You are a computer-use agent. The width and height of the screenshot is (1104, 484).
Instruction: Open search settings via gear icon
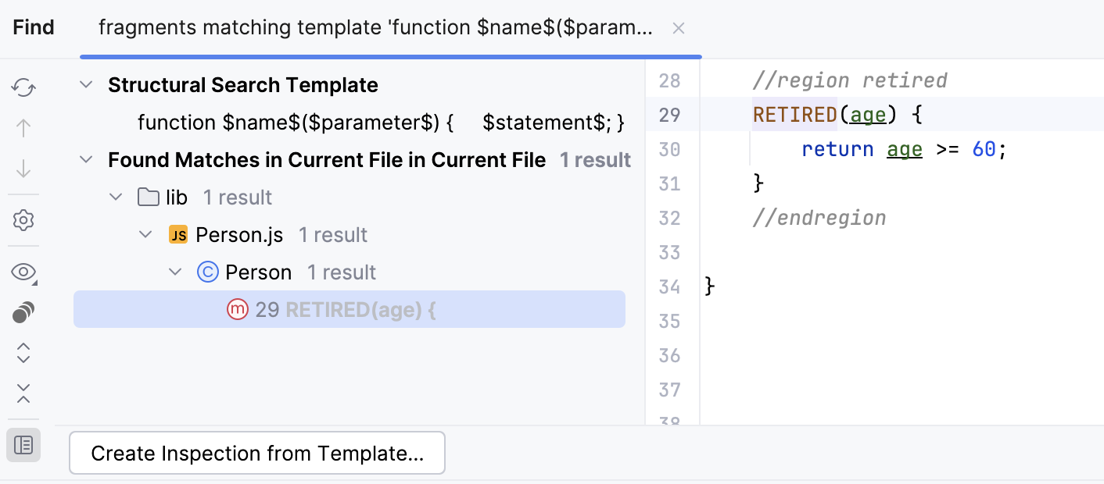tap(23, 219)
